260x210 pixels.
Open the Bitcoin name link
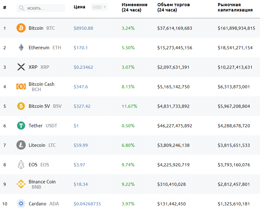point(36,28)
